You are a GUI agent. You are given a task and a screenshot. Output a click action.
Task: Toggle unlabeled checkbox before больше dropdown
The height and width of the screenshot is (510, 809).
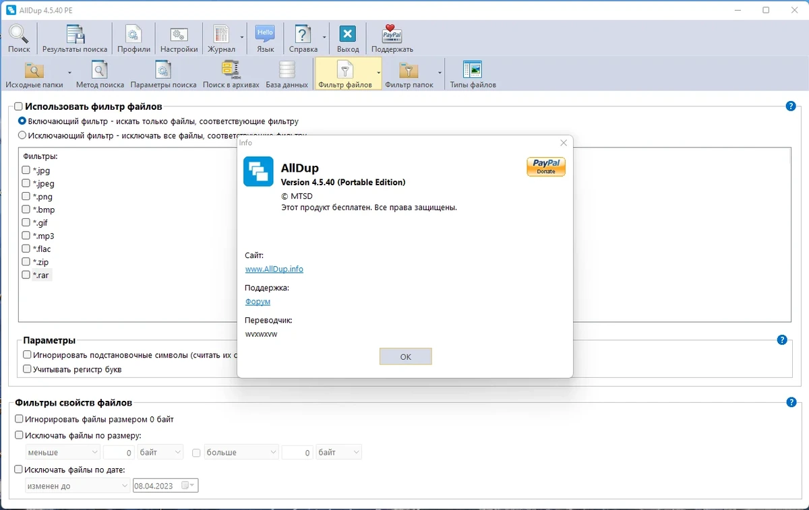click(x=196, y=453)
